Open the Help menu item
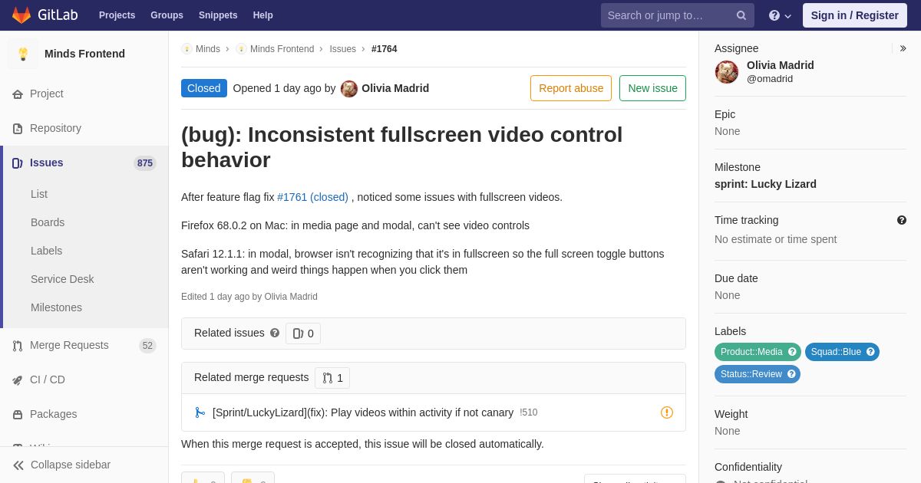Screen dimensions: 921x483 263,15
